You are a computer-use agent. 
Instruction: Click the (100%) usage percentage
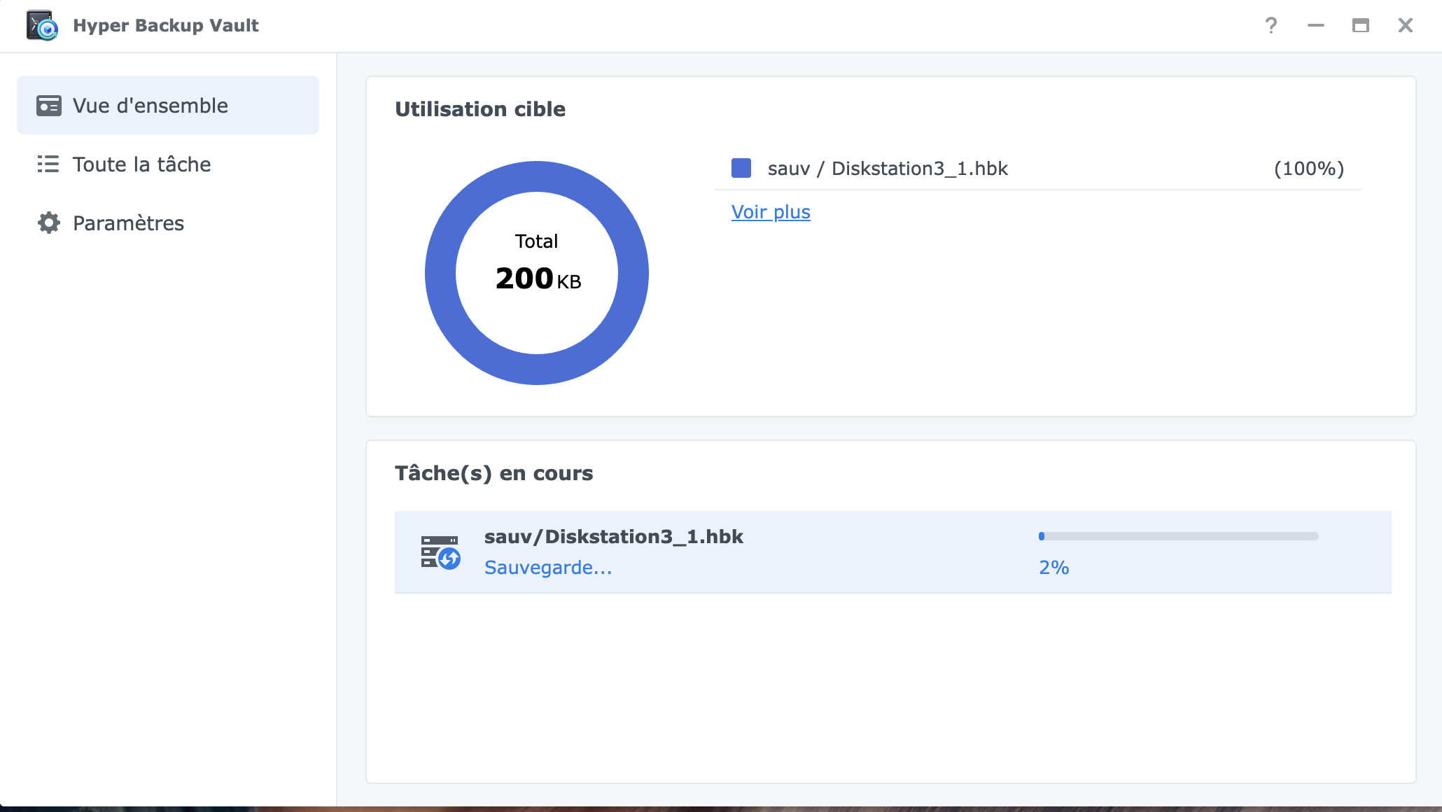(1309, 169)
